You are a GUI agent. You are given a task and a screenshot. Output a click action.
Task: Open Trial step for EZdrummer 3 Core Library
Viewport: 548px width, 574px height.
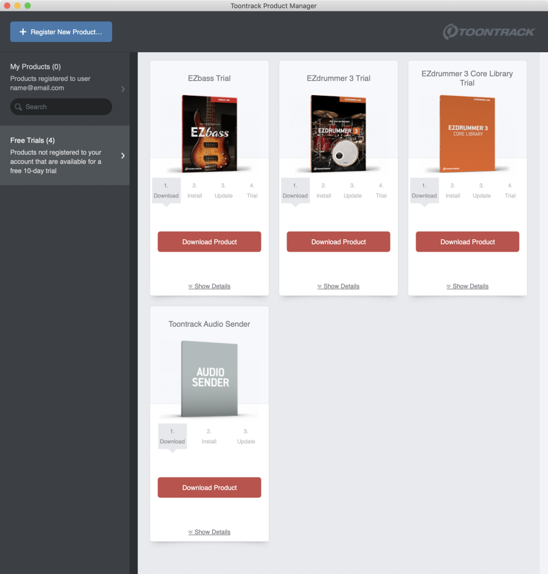510,191
